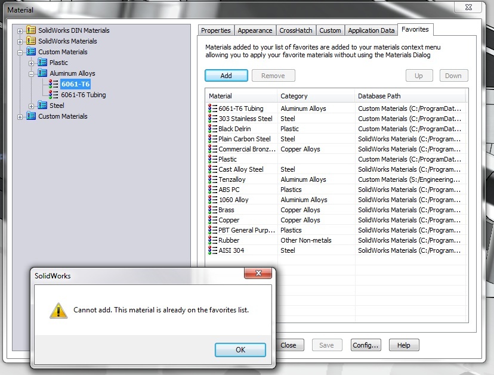Click the warning icon in SolidWorks message
494x375 pixels.
pos(58,311)
